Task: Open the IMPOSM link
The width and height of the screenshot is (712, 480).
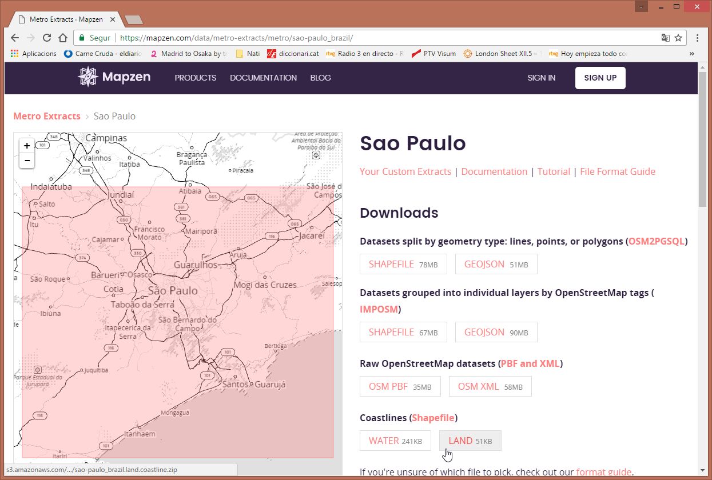Action: [379, 309]
